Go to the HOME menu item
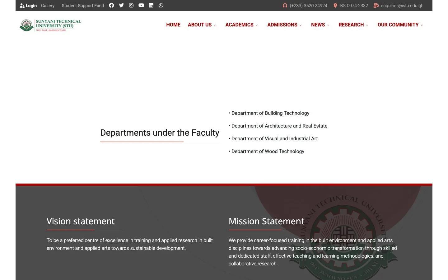Screen dimensions: 448x280 pos(173,25)
